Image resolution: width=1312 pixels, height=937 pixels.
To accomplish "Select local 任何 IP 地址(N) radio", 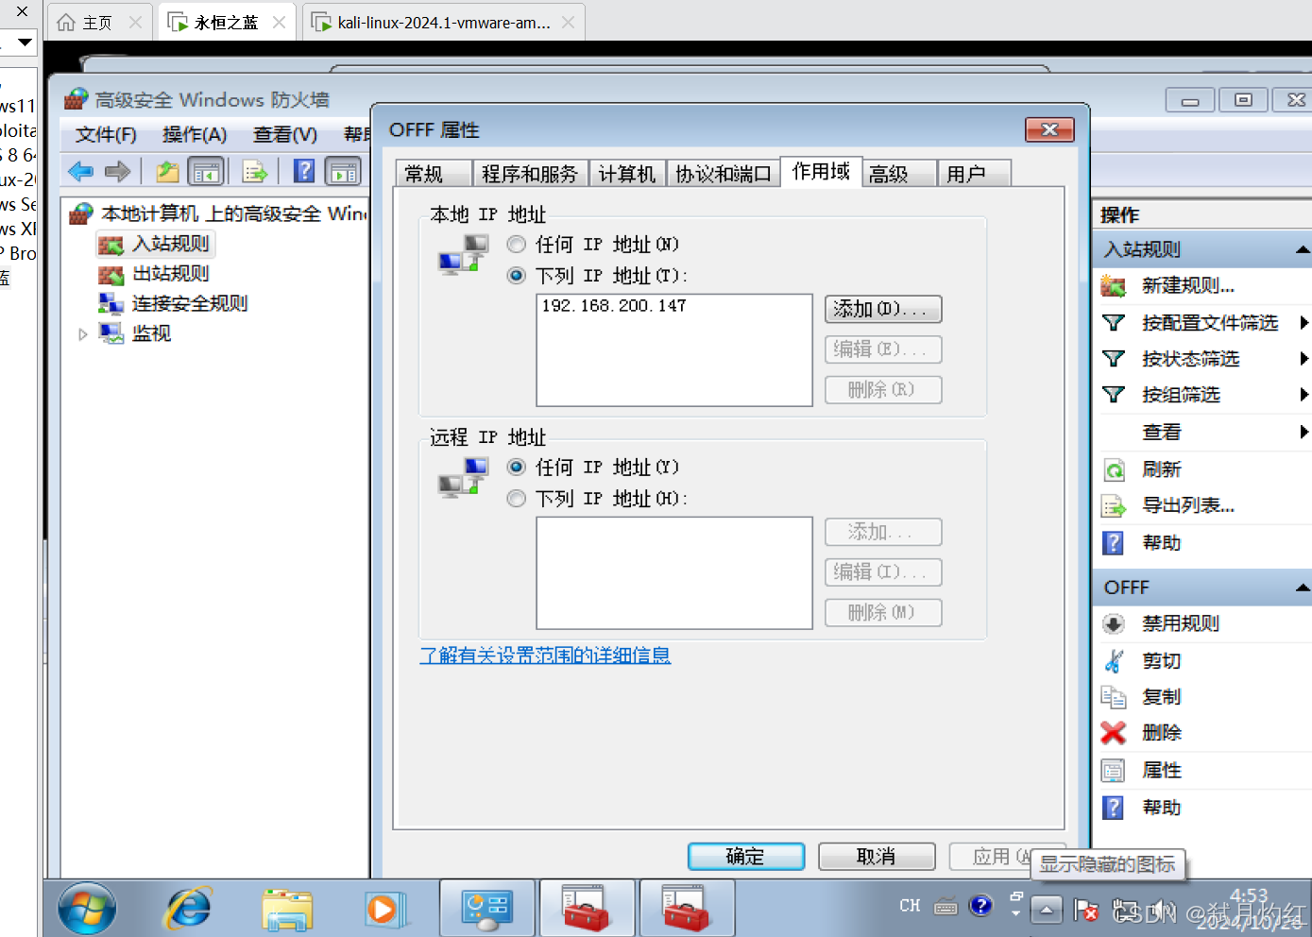I will [516, 245].
